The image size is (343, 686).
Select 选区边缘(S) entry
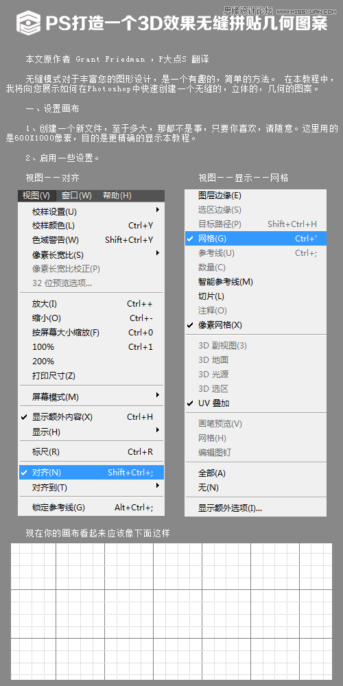pos(255,210)
